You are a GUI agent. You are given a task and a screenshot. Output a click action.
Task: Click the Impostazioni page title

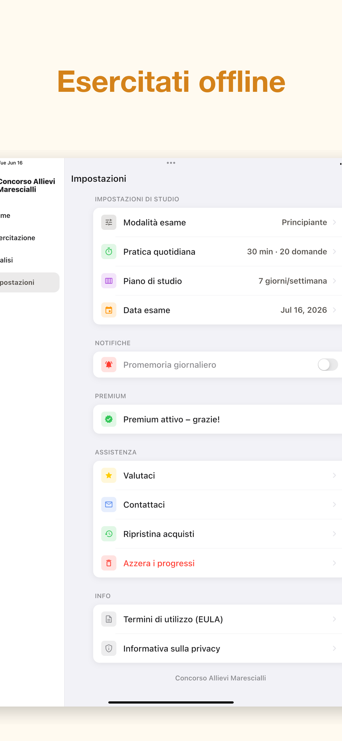coord(99,179)
